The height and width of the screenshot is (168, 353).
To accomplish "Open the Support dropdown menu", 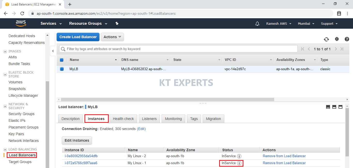I will [x=329, y=23].
